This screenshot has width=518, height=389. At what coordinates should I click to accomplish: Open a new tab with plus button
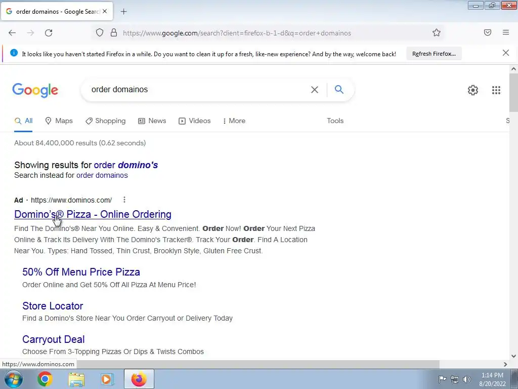click(123, 12)
